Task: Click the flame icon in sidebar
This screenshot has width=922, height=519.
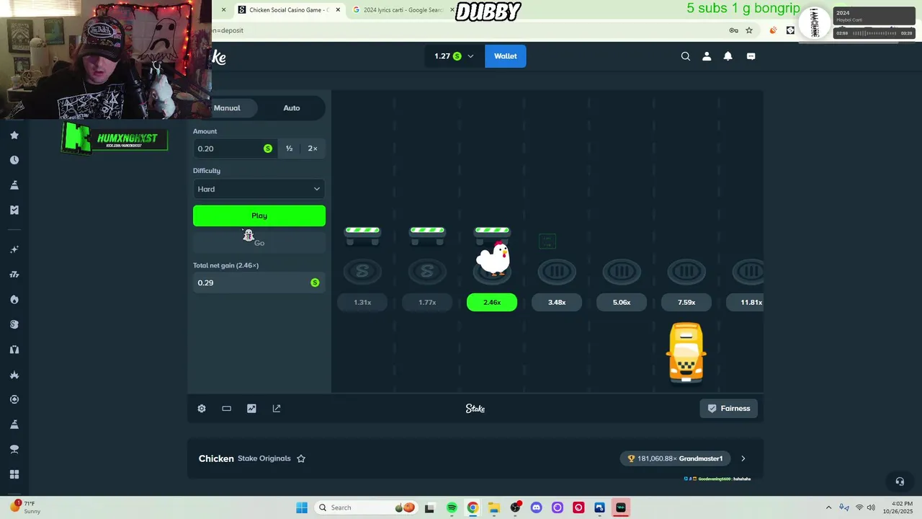Action: tap(14, 299)
